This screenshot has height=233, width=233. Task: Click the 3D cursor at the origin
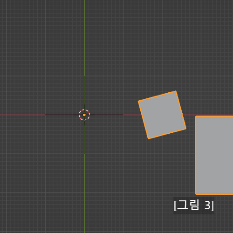pos(84,115)
